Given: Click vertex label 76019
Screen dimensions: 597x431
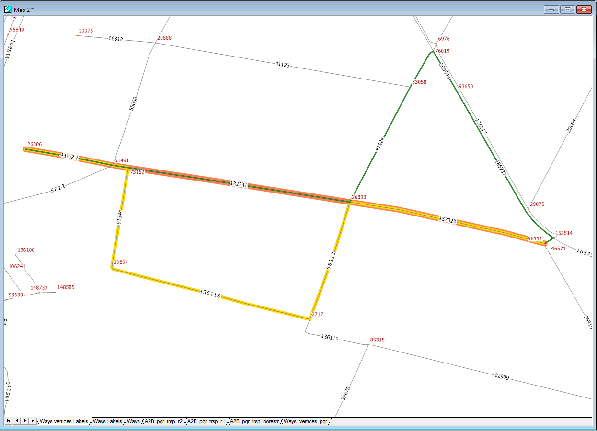Looking at the screenshot, I should coord(442,51).
